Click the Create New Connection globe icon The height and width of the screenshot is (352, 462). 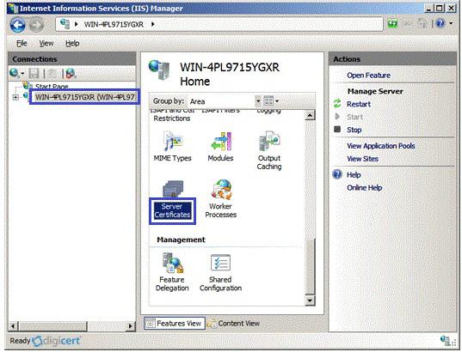pyautogui.click(x=14, y=73)
